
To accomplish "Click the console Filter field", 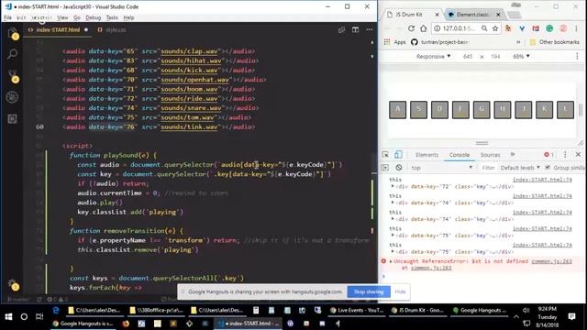I will 488,168.
